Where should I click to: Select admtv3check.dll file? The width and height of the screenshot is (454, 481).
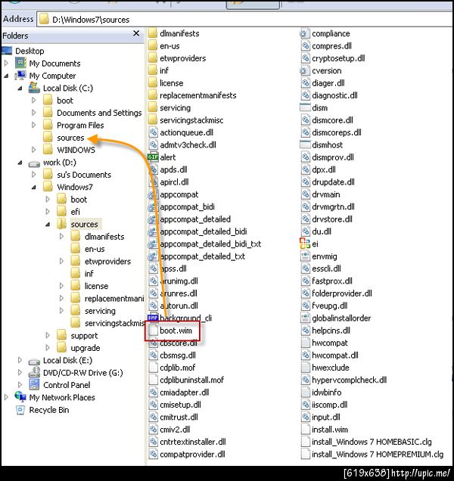188,144
